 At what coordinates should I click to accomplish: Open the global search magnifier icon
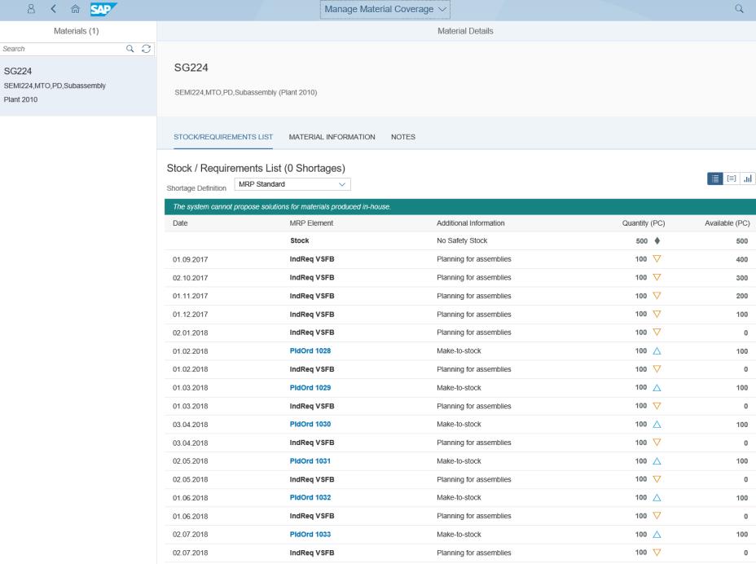739,9
